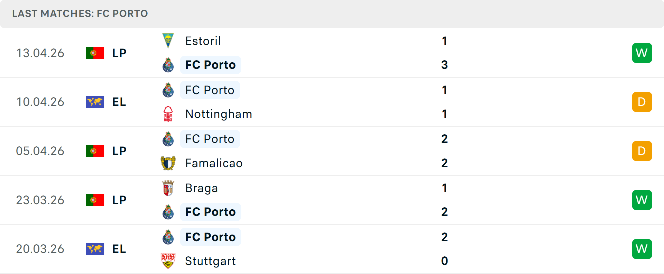This screenshot has height=274, width=664.
Task: Click the Portugal flag beside LP
Action: pyautogui.click(x=95, y=53)
